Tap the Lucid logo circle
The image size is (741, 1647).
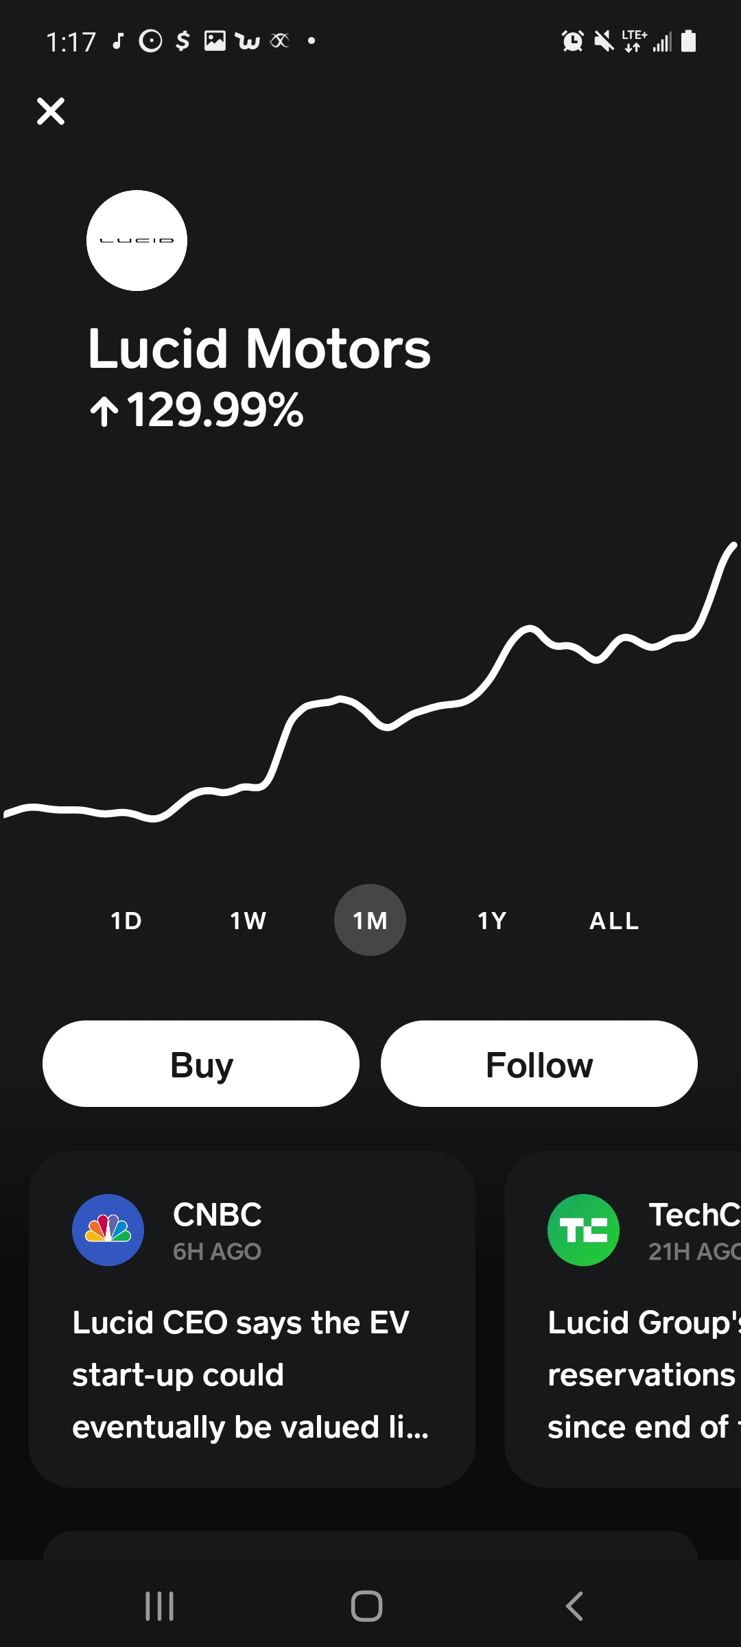coord(137,240)
